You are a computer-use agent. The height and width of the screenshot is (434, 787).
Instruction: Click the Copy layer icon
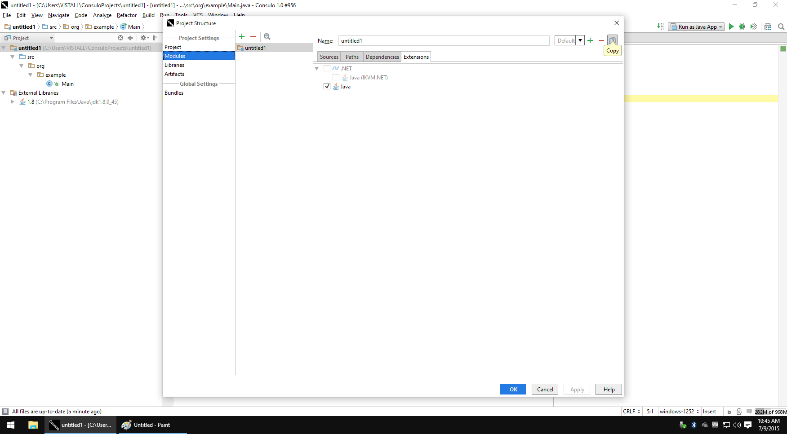pyautogui.click(x=613, y=40)
